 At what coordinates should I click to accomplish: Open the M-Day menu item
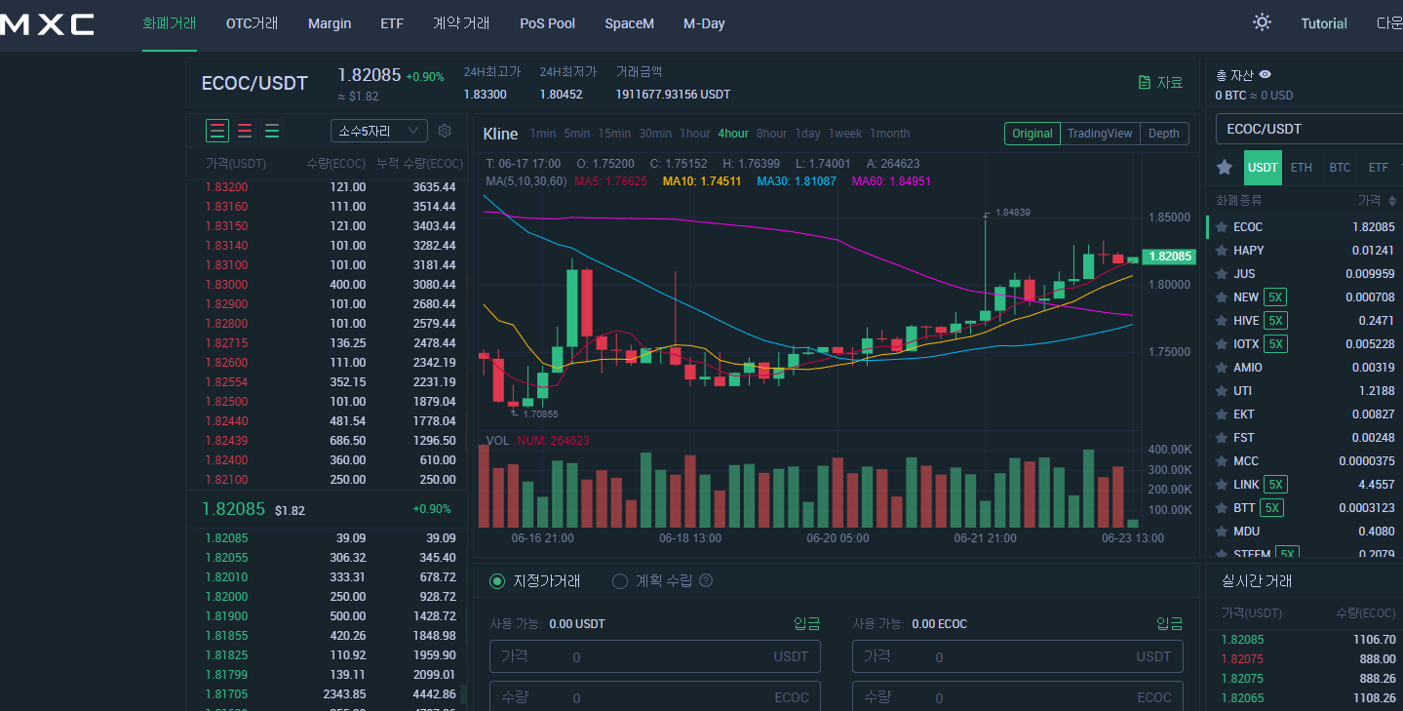(x=704, y=23)
